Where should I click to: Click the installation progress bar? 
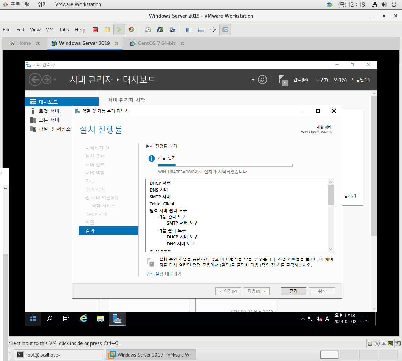point(225,165)
